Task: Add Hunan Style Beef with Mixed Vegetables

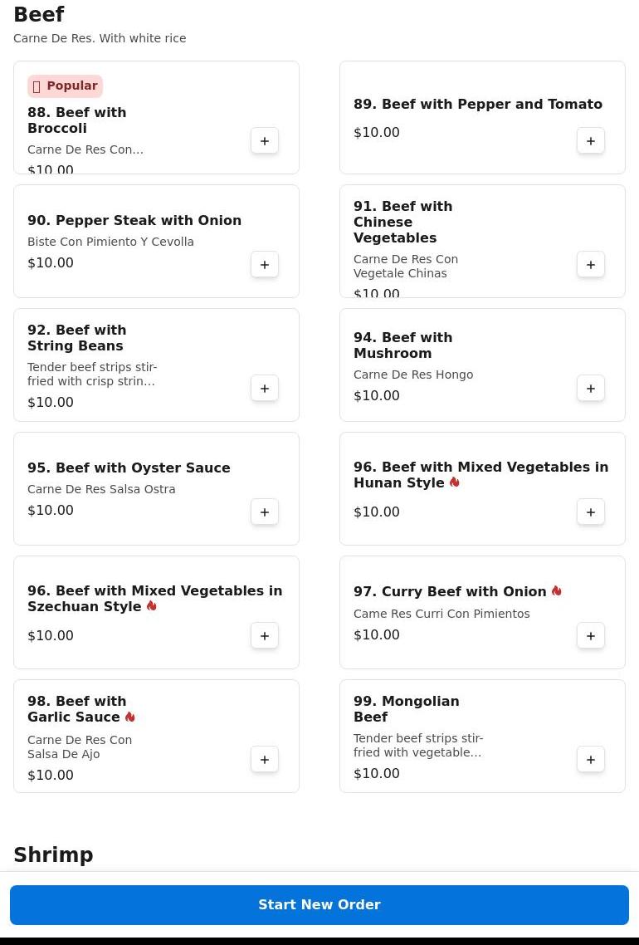Action: [x=591, y=512]
